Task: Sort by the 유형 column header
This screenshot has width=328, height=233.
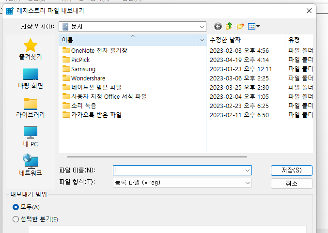Action: point(299,40)
